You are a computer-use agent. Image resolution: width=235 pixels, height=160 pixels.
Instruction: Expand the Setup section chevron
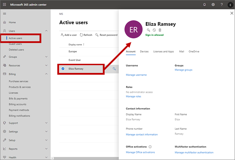click(x=46, y=140)
